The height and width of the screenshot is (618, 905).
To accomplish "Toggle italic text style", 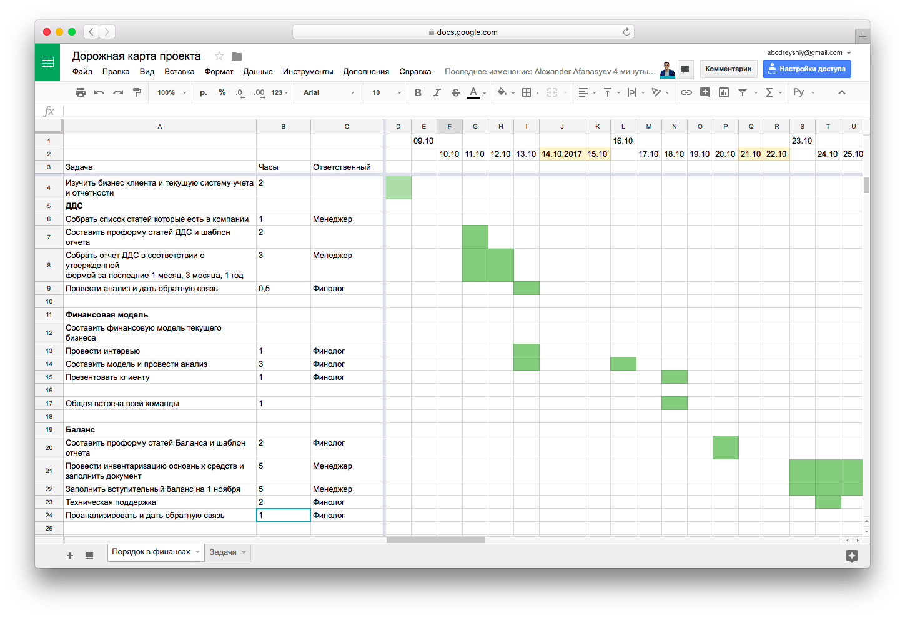I will [437, 92].
